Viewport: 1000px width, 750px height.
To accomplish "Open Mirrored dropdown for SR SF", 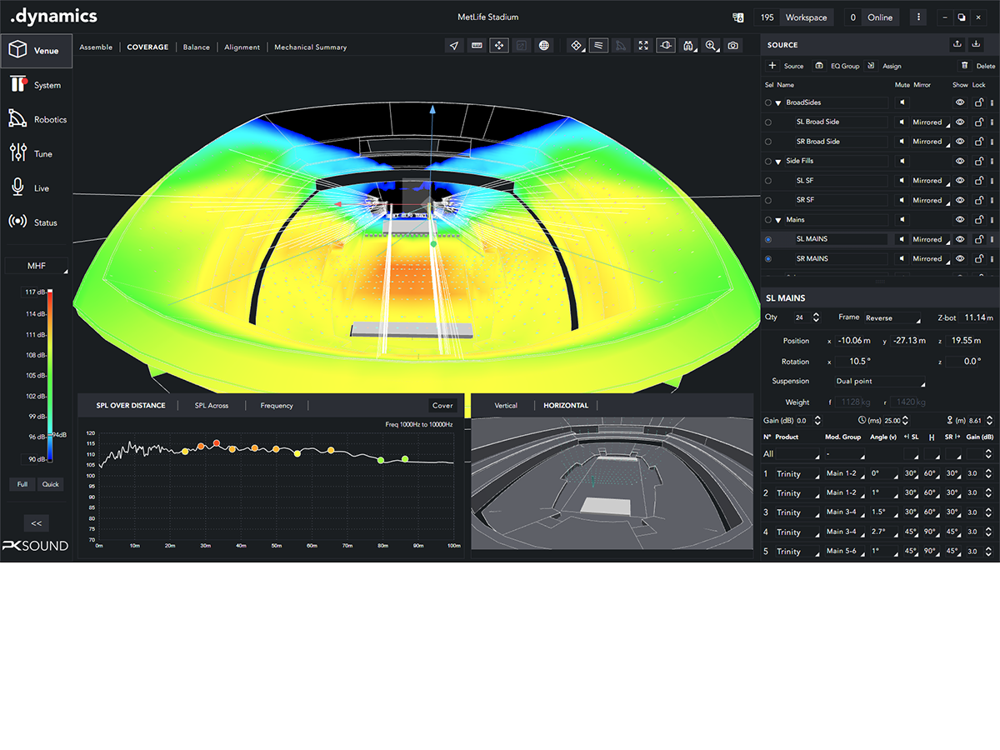I will pyautogui.click(x=930, y=200).
